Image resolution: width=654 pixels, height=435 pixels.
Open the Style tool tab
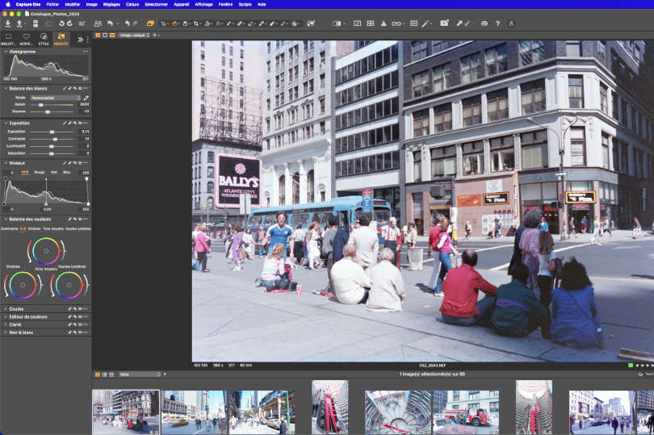click(x=44, y=40)
